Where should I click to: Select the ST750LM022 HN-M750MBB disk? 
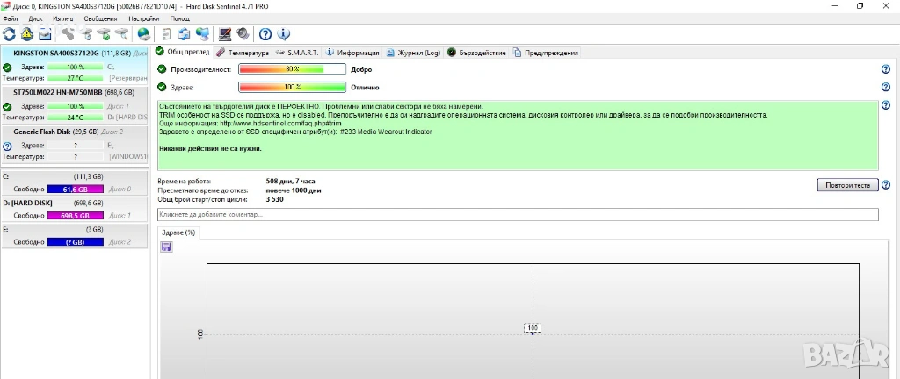(69, 91)
